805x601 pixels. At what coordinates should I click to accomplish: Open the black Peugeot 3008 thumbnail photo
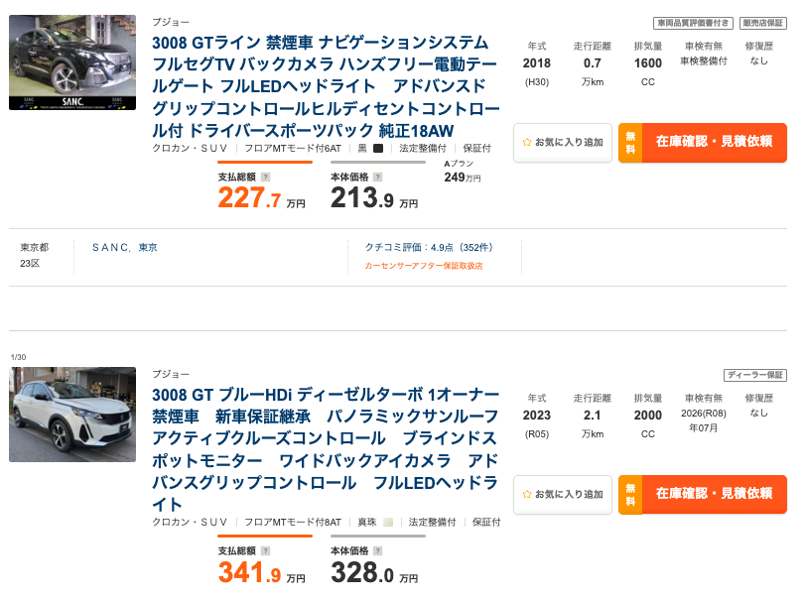coord(72,61)
